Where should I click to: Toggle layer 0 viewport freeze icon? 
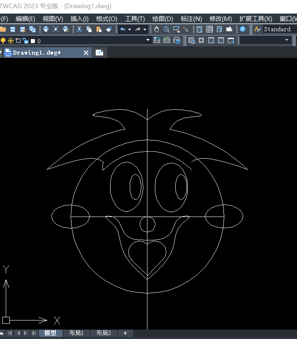[x=18, y=41]
